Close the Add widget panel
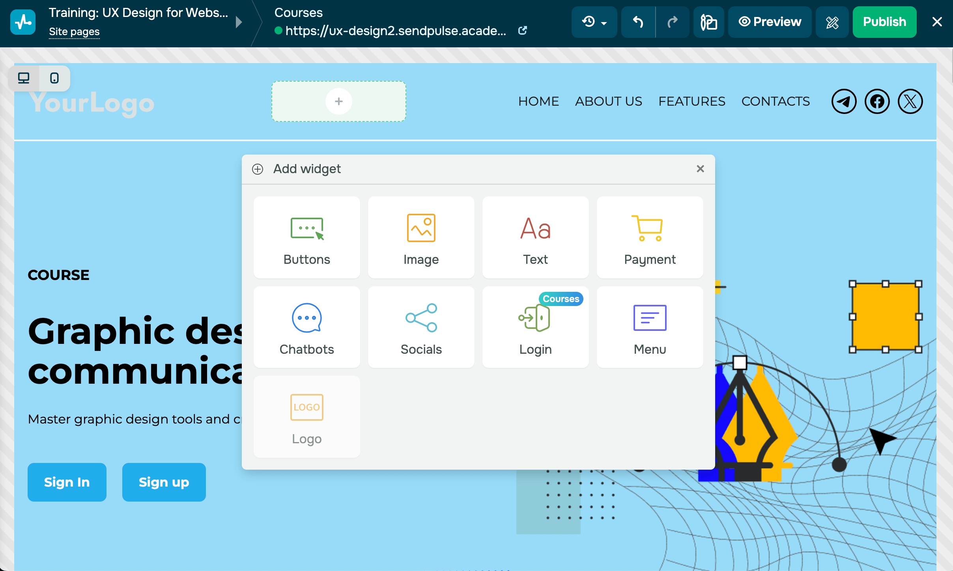This screenshot has width=953, height=571. (x=700, y=169)
